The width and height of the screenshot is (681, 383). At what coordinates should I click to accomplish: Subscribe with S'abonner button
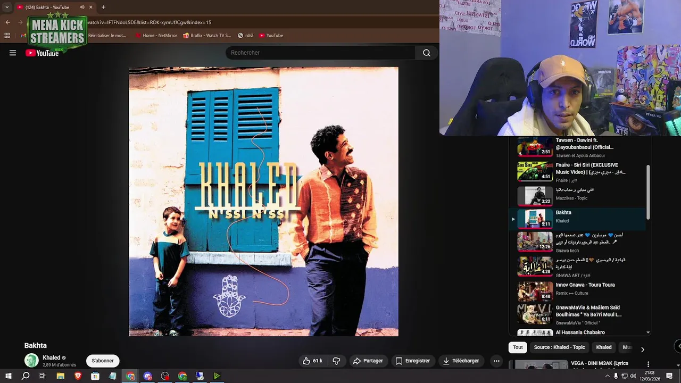103,361
